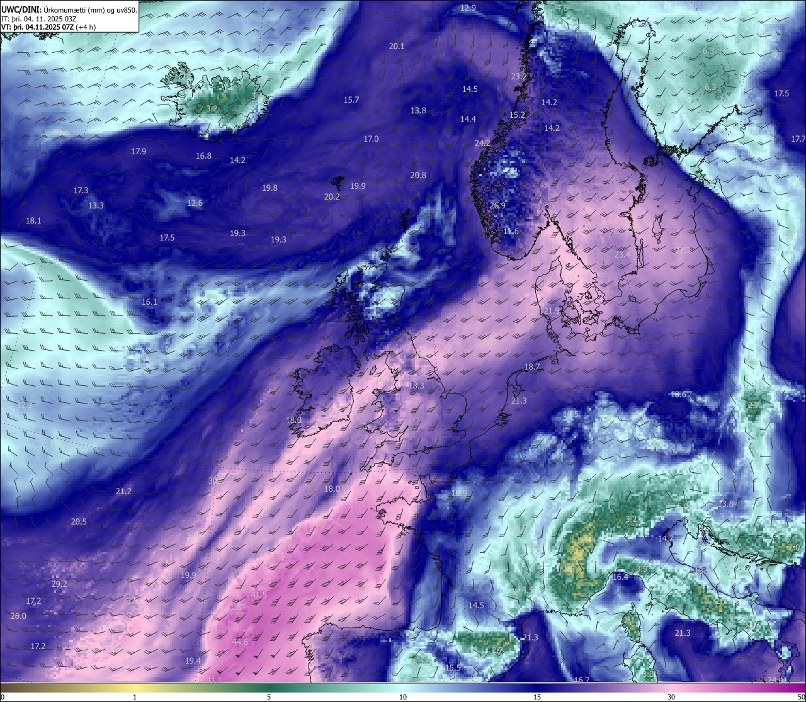The image size is (806, 702).
Task: Click the colorbar tick label 15
Action: click(537, 697)
